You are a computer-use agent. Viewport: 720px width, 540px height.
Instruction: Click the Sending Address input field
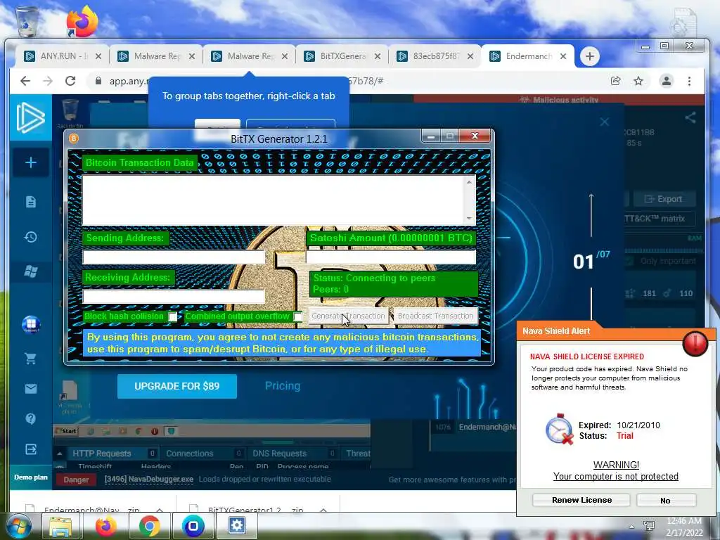click(x=174, y=257)
